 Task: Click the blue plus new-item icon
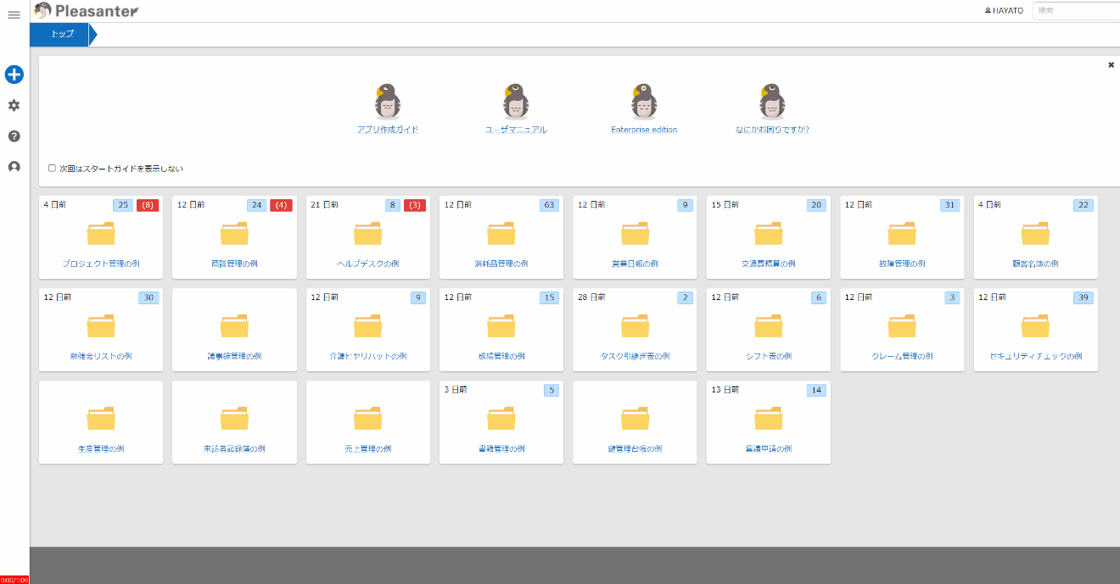[14, 75]
